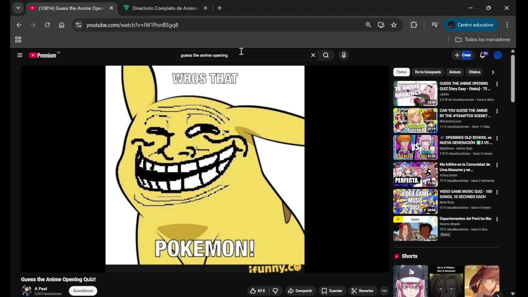The image size is (528, 297).
Task: Open the zoom magnifier icon in the address bar
Action: coord(368,25)
